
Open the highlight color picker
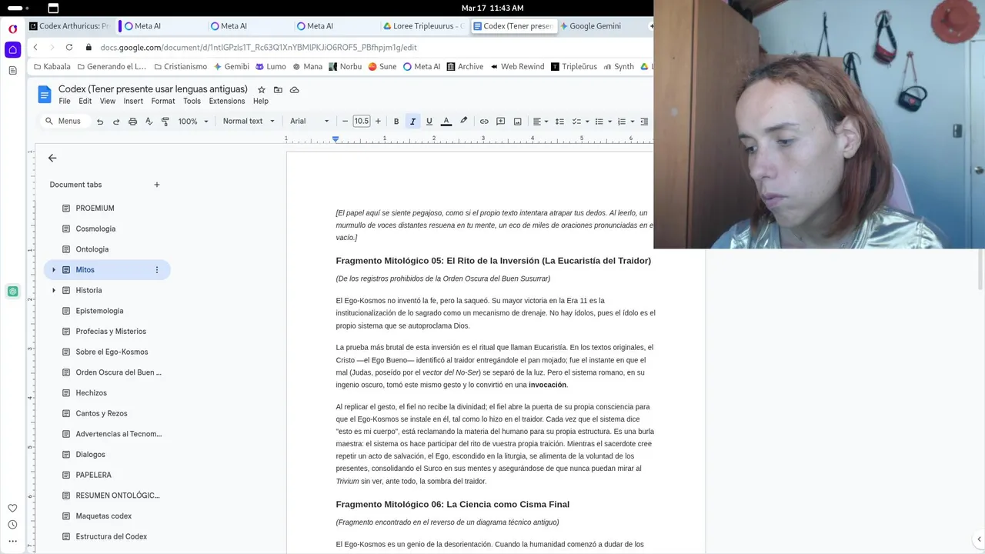click(x=463, y=122)
